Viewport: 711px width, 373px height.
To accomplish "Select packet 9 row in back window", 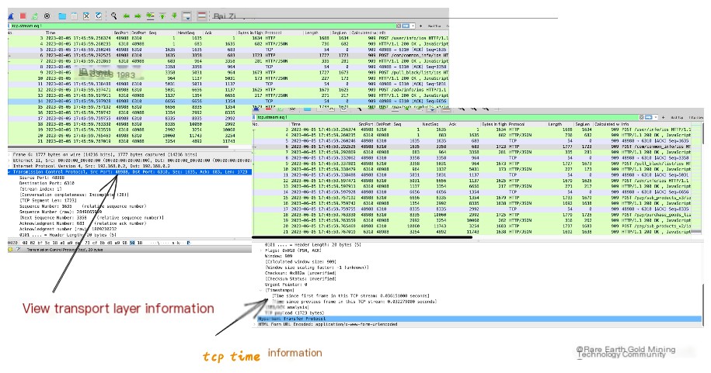I will pyautogui.click(x=228, y=72).
